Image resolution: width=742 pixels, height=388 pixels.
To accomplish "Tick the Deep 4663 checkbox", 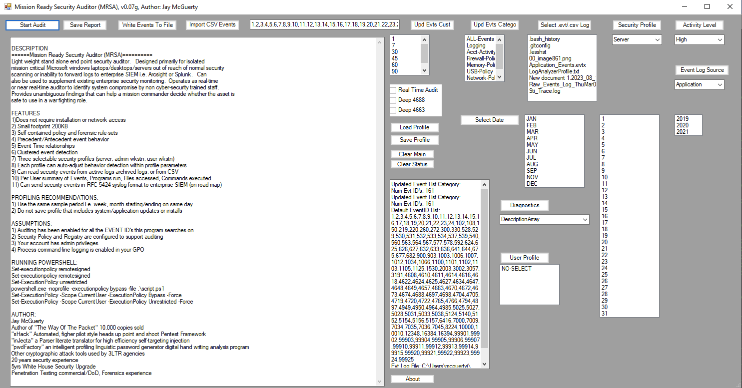I will 393,110.
